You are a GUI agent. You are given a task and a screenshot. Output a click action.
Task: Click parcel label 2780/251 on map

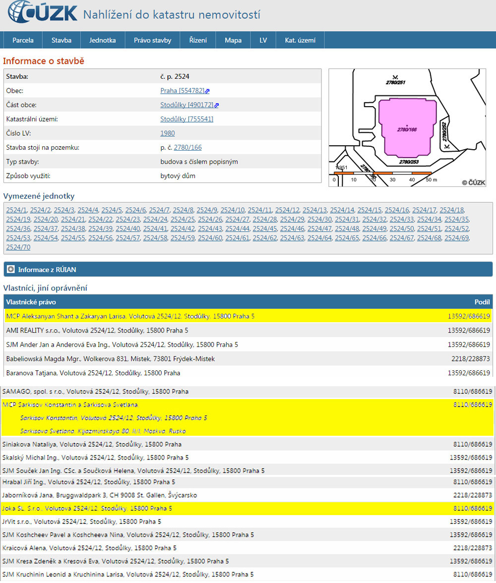click(x=395, y=82)
